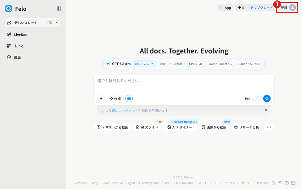Image resolution: width=302 pixels, height=189 pixels.
Task: Toggle the Pro switch
Action: 257,99
